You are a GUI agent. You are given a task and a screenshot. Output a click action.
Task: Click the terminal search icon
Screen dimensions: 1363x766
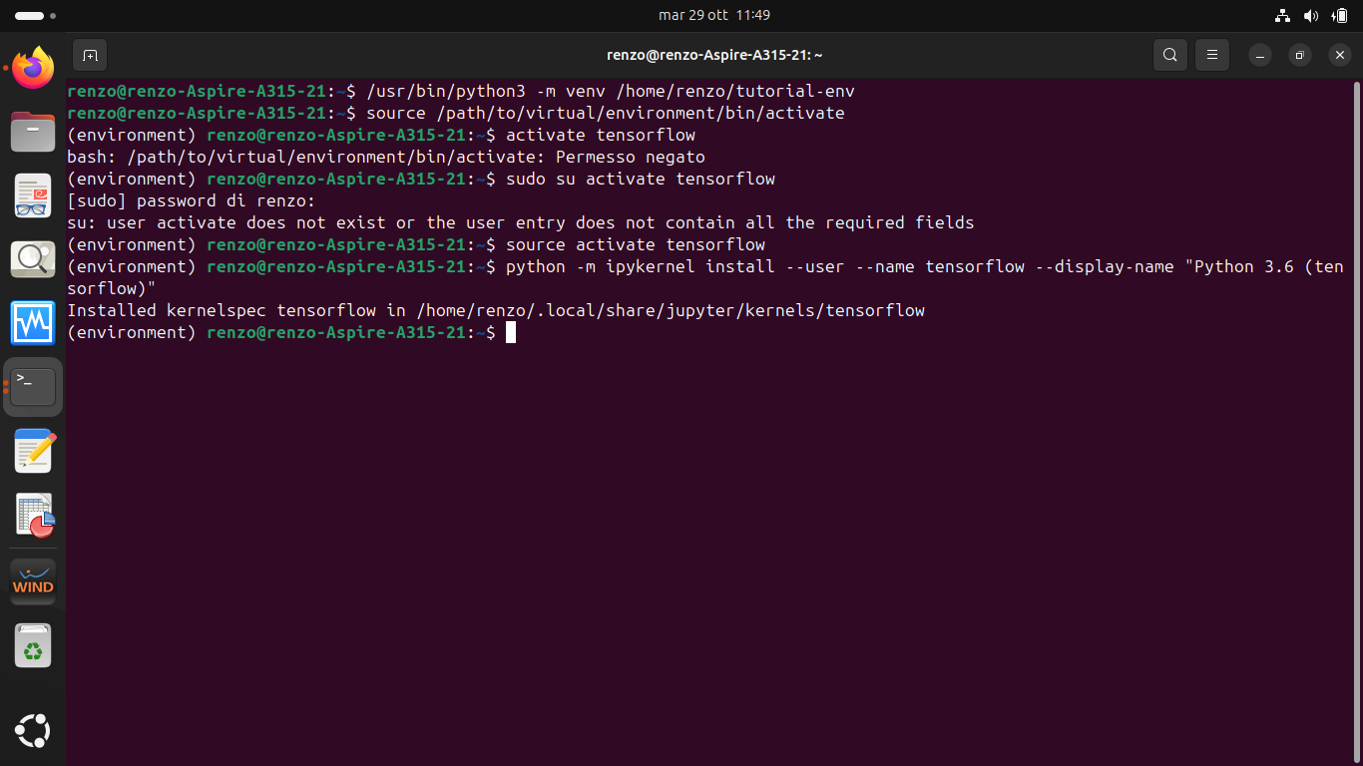(x=1170, y=55)
